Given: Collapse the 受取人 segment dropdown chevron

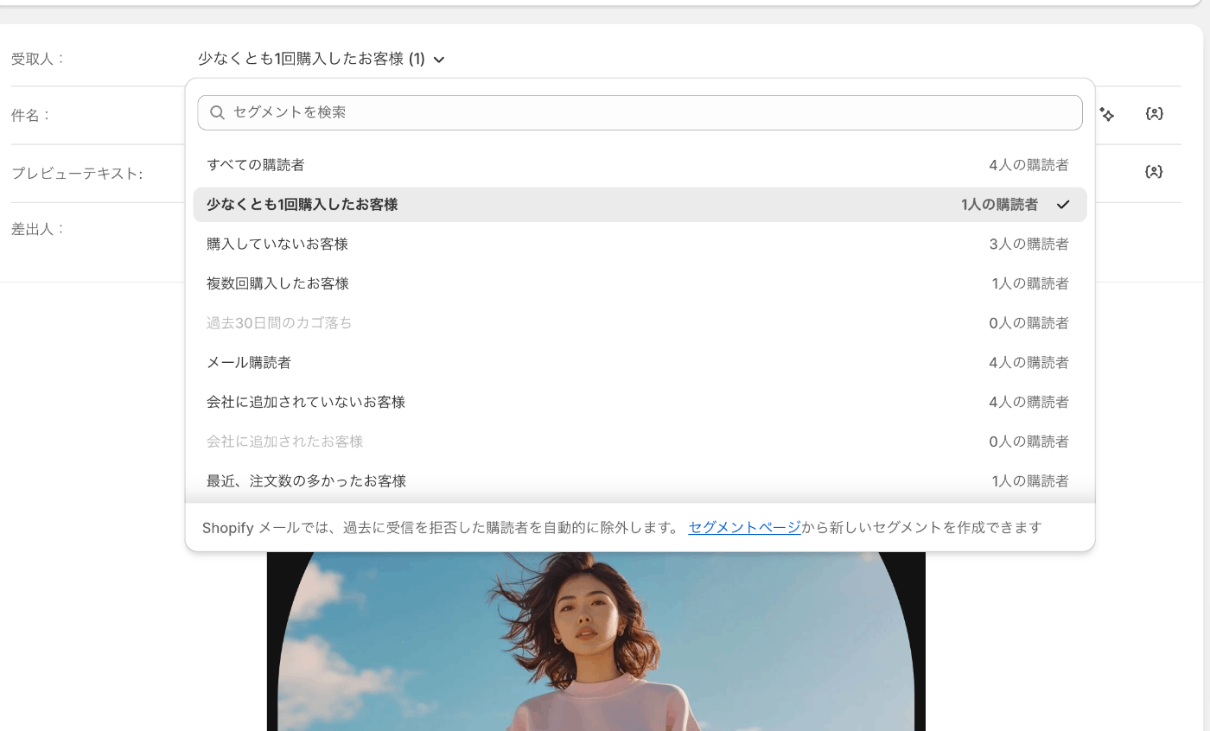Looking at the screenshot, I should pyautogui.click(x=439, y=60).
